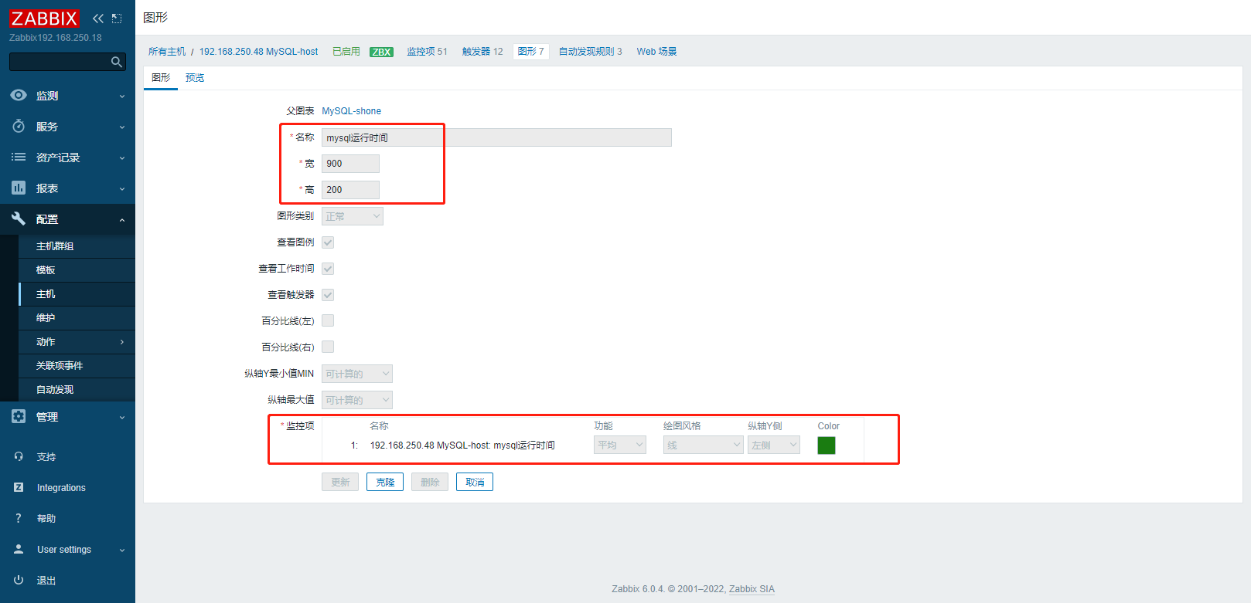The width and height of the screenshot is (1251, 603).
Task: Click the 名称 graph name field
Action: pos(496,137)
